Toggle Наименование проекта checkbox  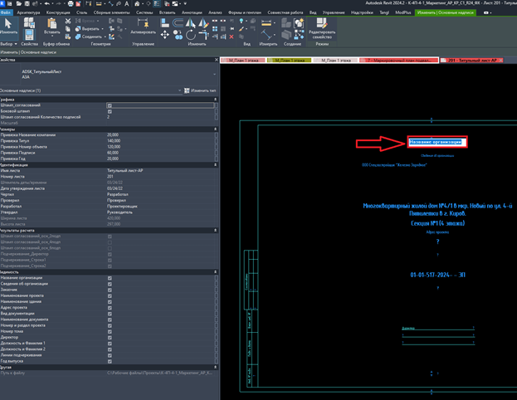pos(110,295)
